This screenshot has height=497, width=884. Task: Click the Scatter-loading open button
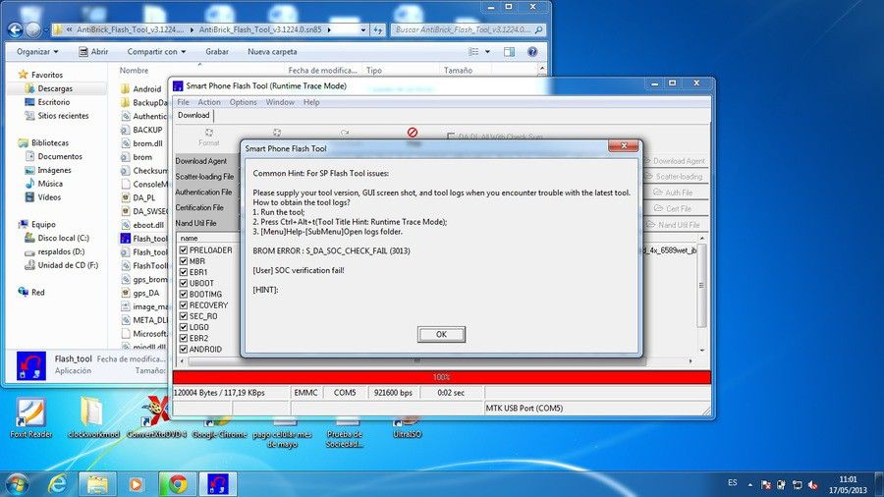(x=674, y=177)
